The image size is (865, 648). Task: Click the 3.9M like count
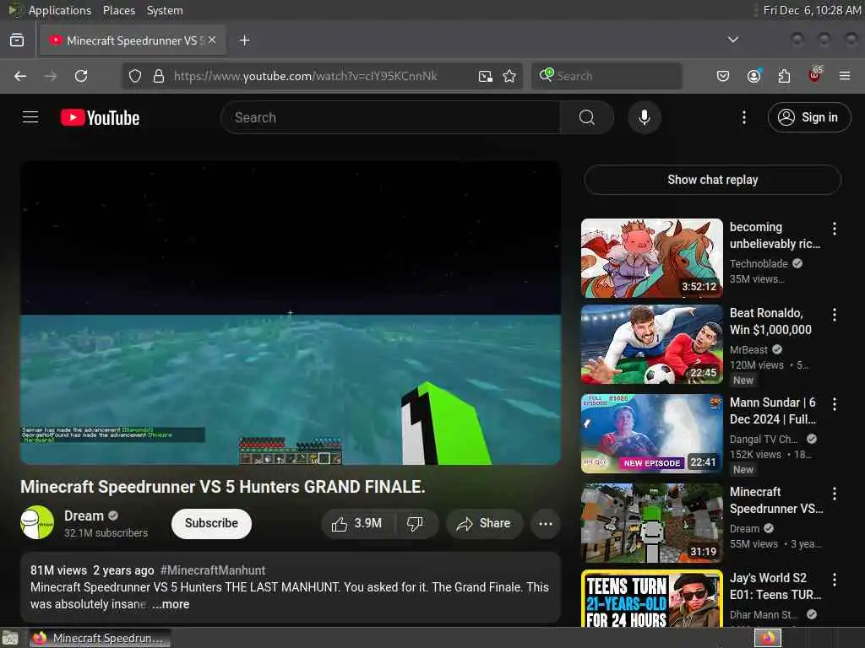pyautogui.click(x=367, y=523)
